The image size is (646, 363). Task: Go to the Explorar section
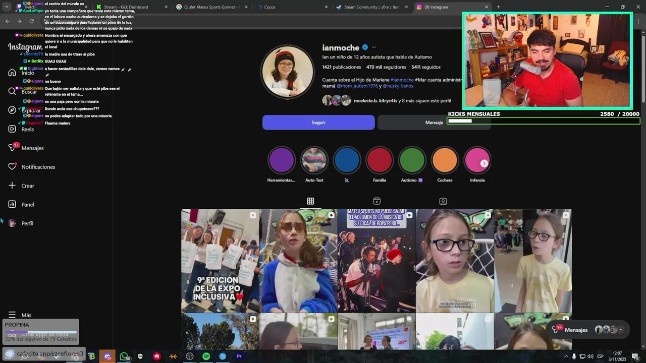click(24, 110)
